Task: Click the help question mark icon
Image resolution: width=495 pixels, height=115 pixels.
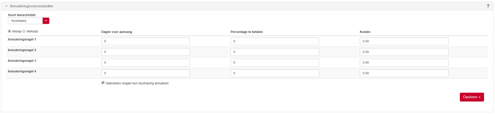Action: (488, 6)
